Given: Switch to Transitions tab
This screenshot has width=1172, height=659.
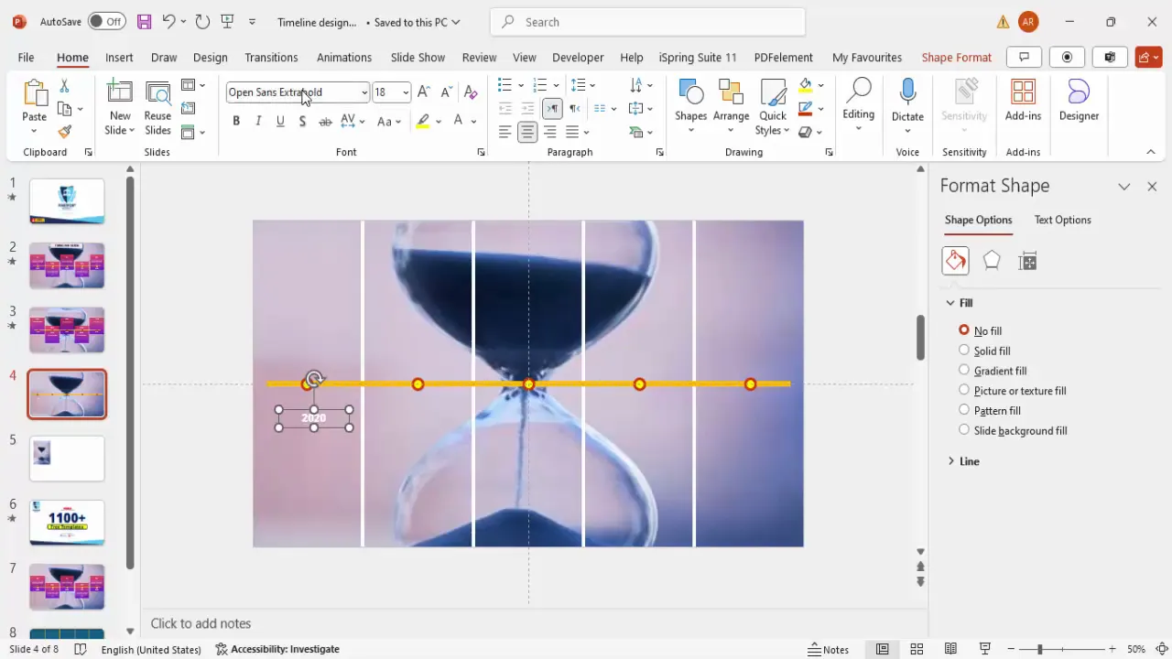Looking at the screenshot, I should 271,57.
